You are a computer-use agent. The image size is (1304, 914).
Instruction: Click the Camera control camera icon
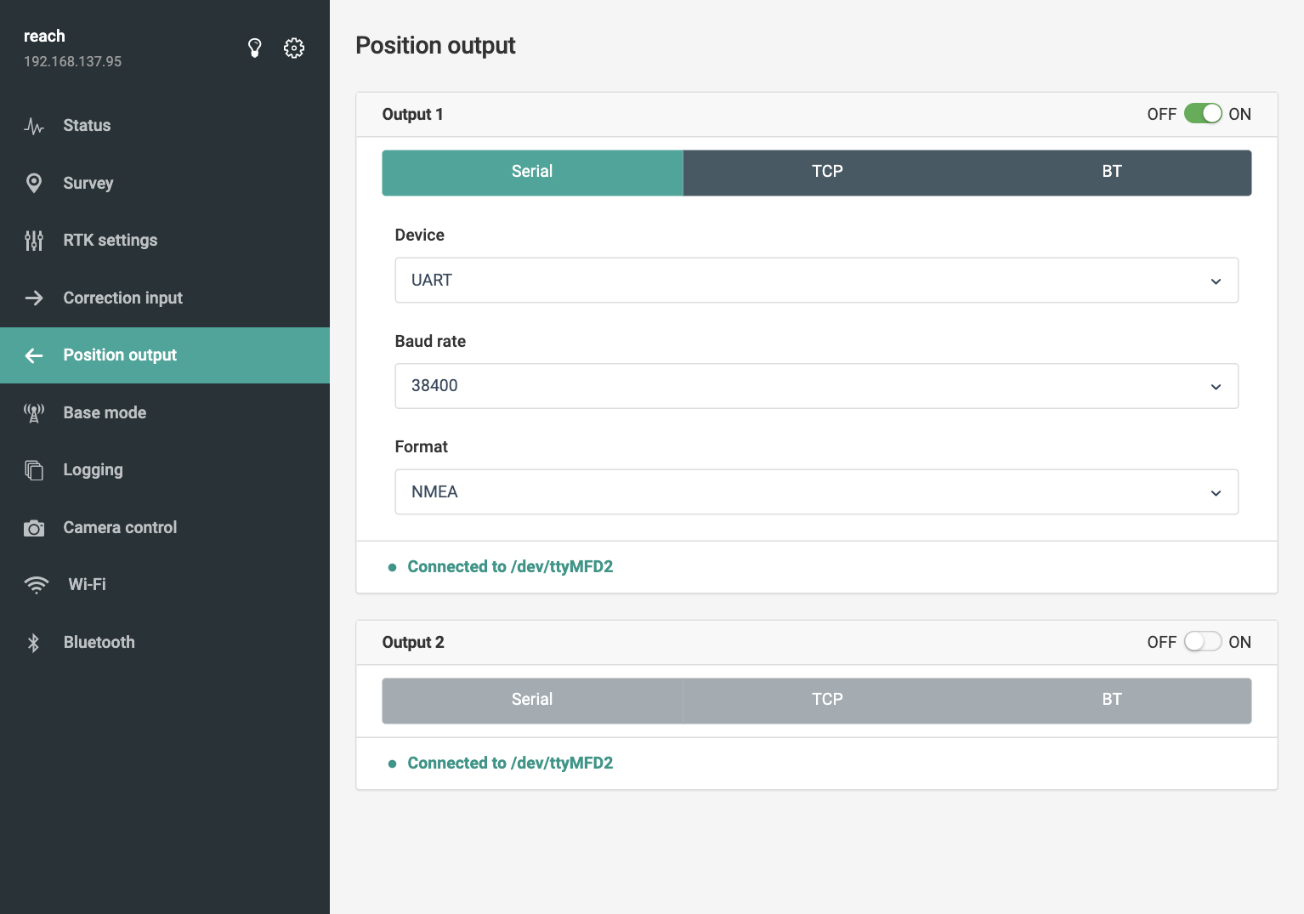pos(34,528)
